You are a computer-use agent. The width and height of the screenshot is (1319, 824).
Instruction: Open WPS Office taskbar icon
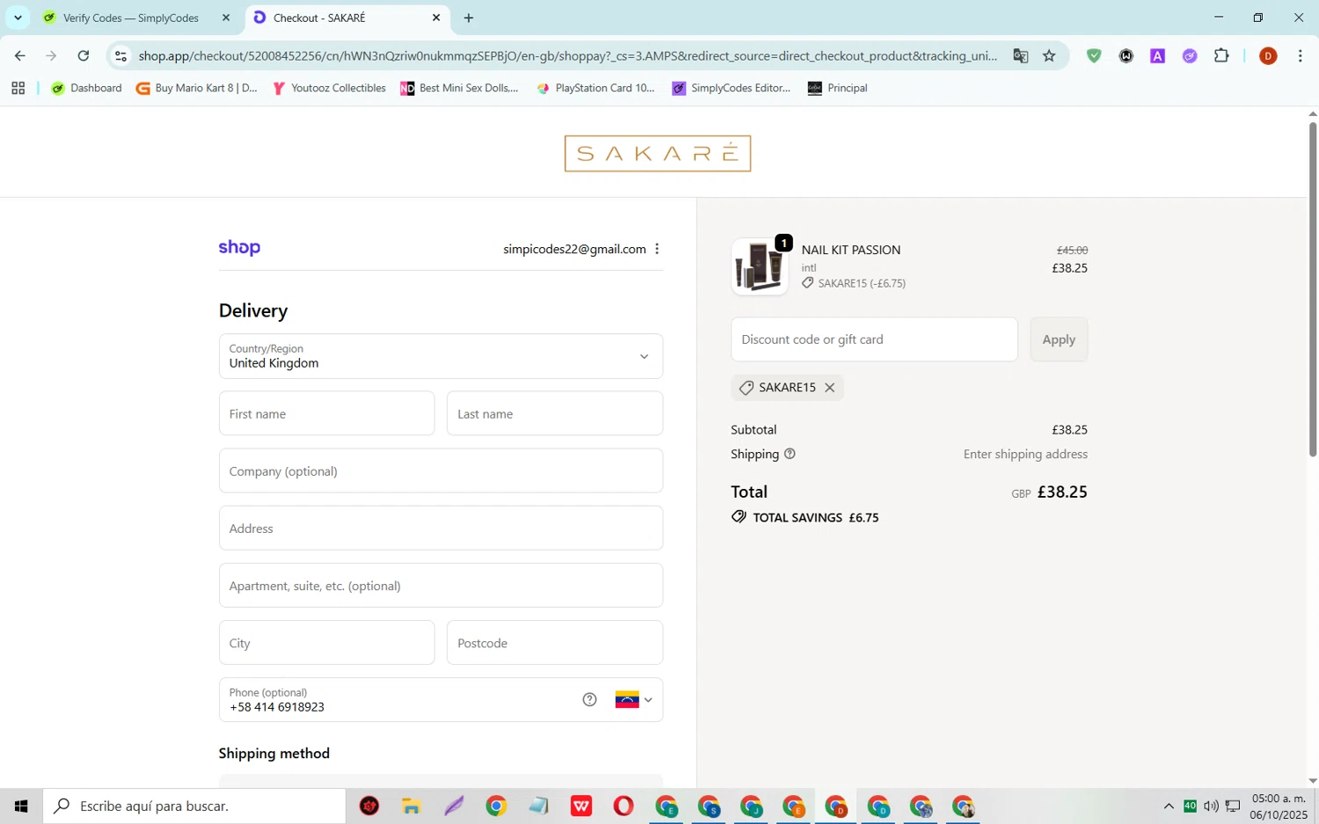pos(581,806)
